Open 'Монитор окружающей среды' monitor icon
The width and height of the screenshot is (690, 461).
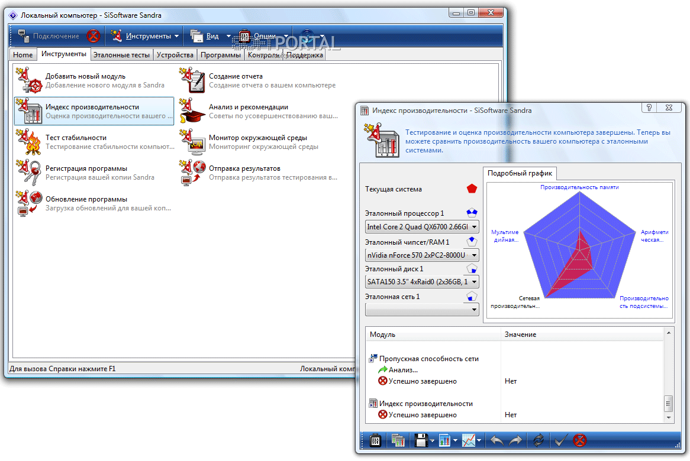coord(193,141)
